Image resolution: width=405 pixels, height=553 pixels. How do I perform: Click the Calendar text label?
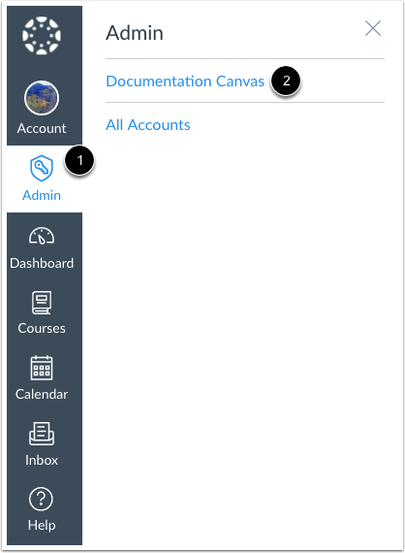[42, 394]
